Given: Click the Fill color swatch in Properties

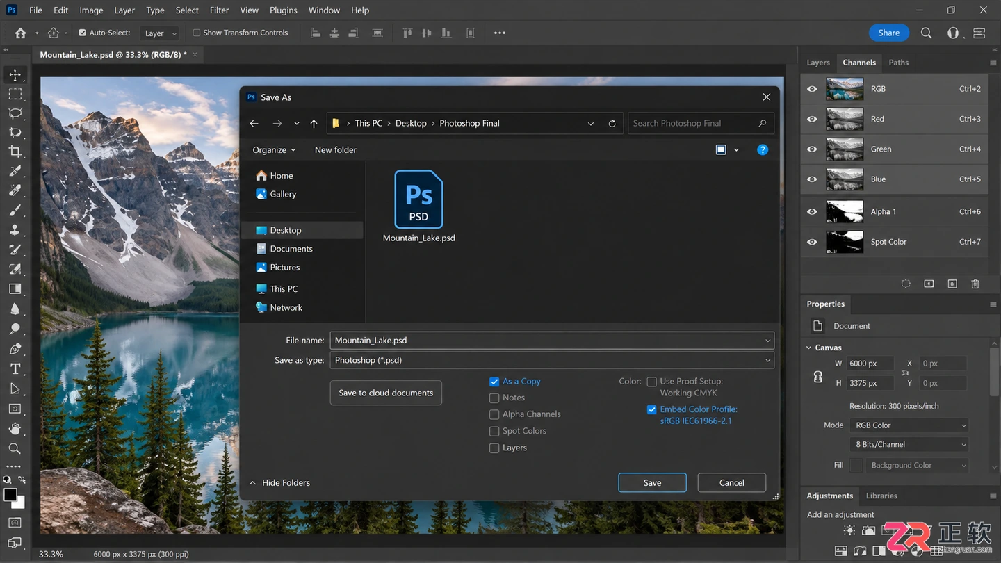Looking at the screenshot, I should 856,466.
